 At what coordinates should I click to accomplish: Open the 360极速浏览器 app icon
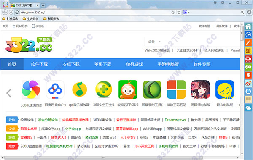point(31,89)
